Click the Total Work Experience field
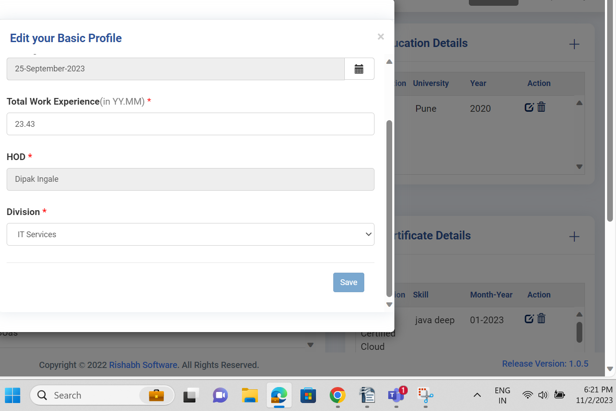616x411 pixels. (191, 124)
